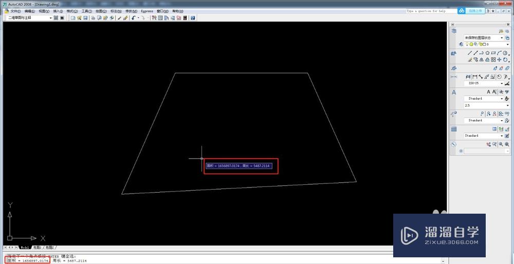Click the Pan navigation icon
Screen dimensions: 514x264
pyautogui.click(x=489, y=144)
